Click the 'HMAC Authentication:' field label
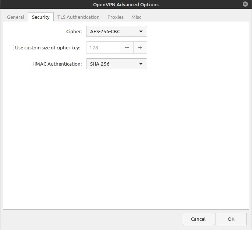The width and height of the screenshot is (252, 230). point(57,64)
